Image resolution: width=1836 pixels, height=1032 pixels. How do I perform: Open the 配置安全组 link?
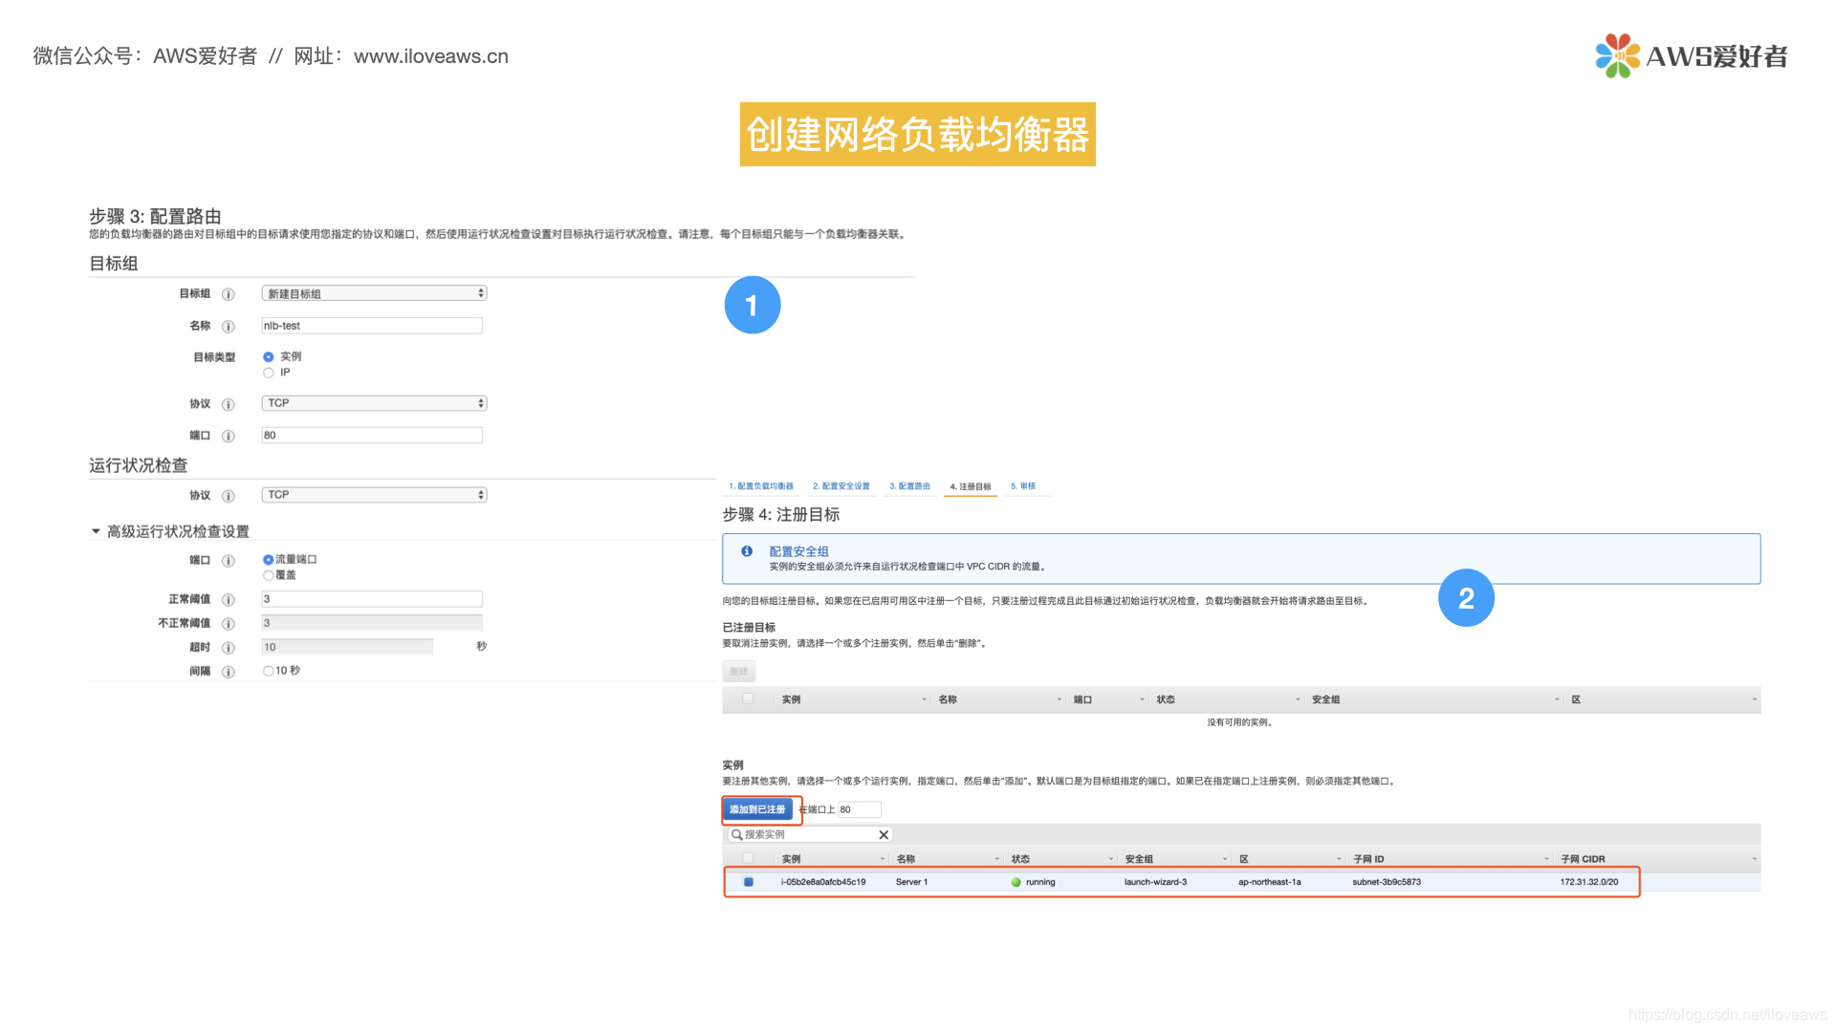tap(798, 551)
